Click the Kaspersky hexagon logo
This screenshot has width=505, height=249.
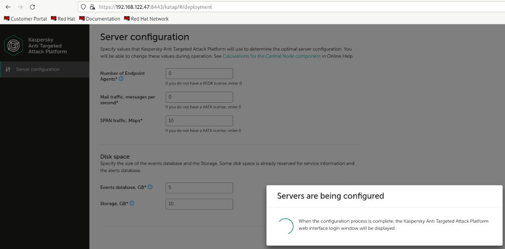click(x=13, y=45)
